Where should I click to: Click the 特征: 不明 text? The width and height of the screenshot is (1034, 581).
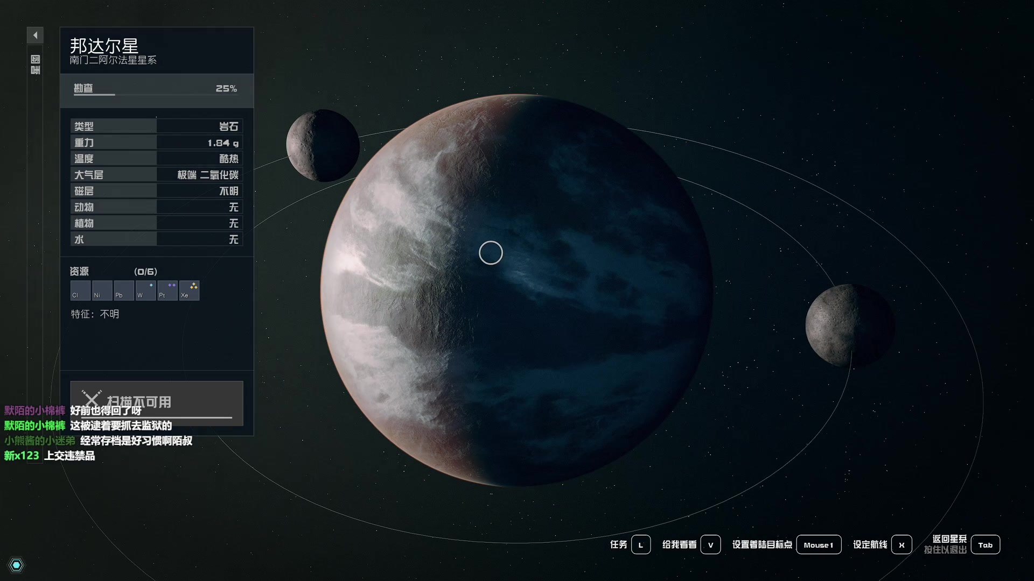(x=95, y=314)
